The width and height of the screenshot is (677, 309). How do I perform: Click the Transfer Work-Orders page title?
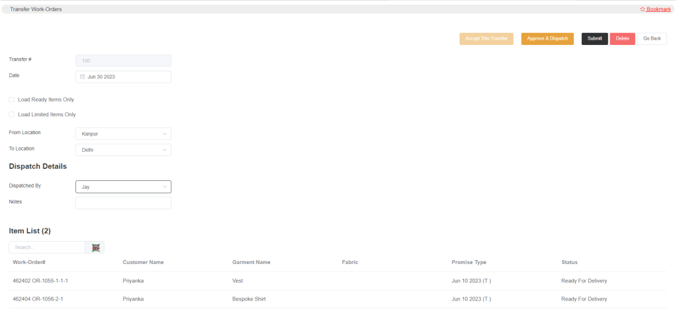click(x=36, y=9)
